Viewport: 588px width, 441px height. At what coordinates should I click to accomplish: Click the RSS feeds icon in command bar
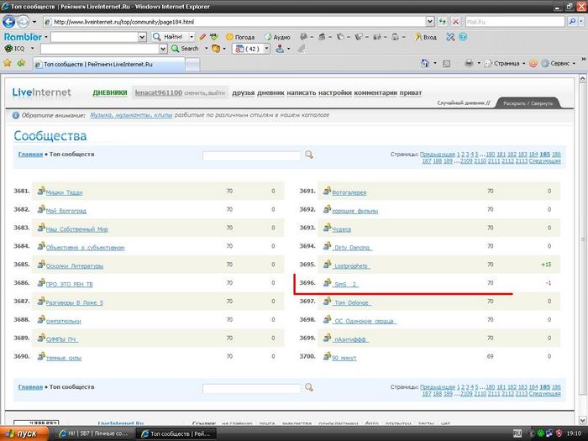point(447,64)
